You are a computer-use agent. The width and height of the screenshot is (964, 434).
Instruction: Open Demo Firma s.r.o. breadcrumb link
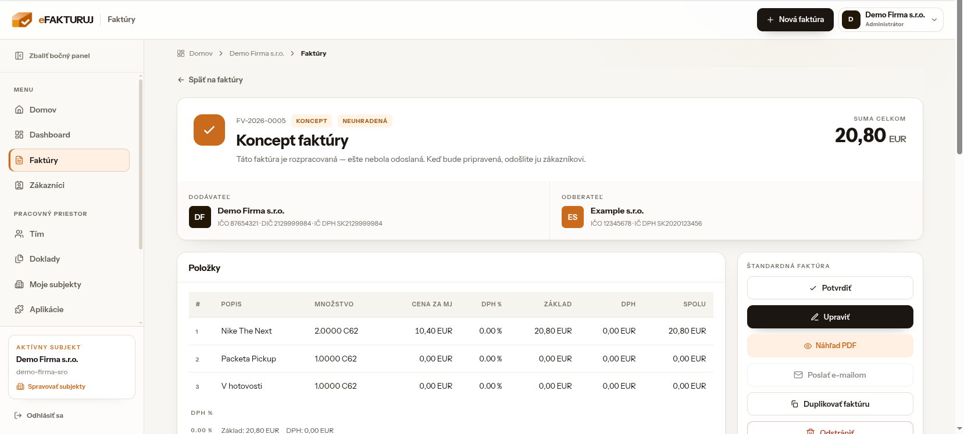[256, 53]
